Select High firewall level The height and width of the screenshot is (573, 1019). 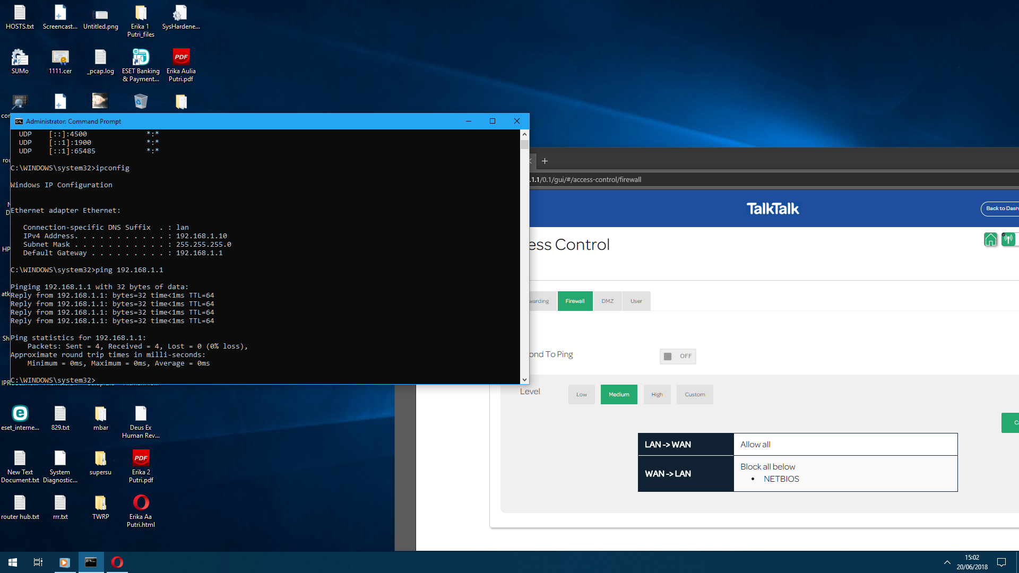(657, 394)
